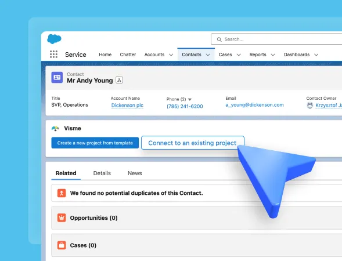Viewport: 342px width, 261px height.
Task: Select the Contacts nav tab
Action: point(192,55)
